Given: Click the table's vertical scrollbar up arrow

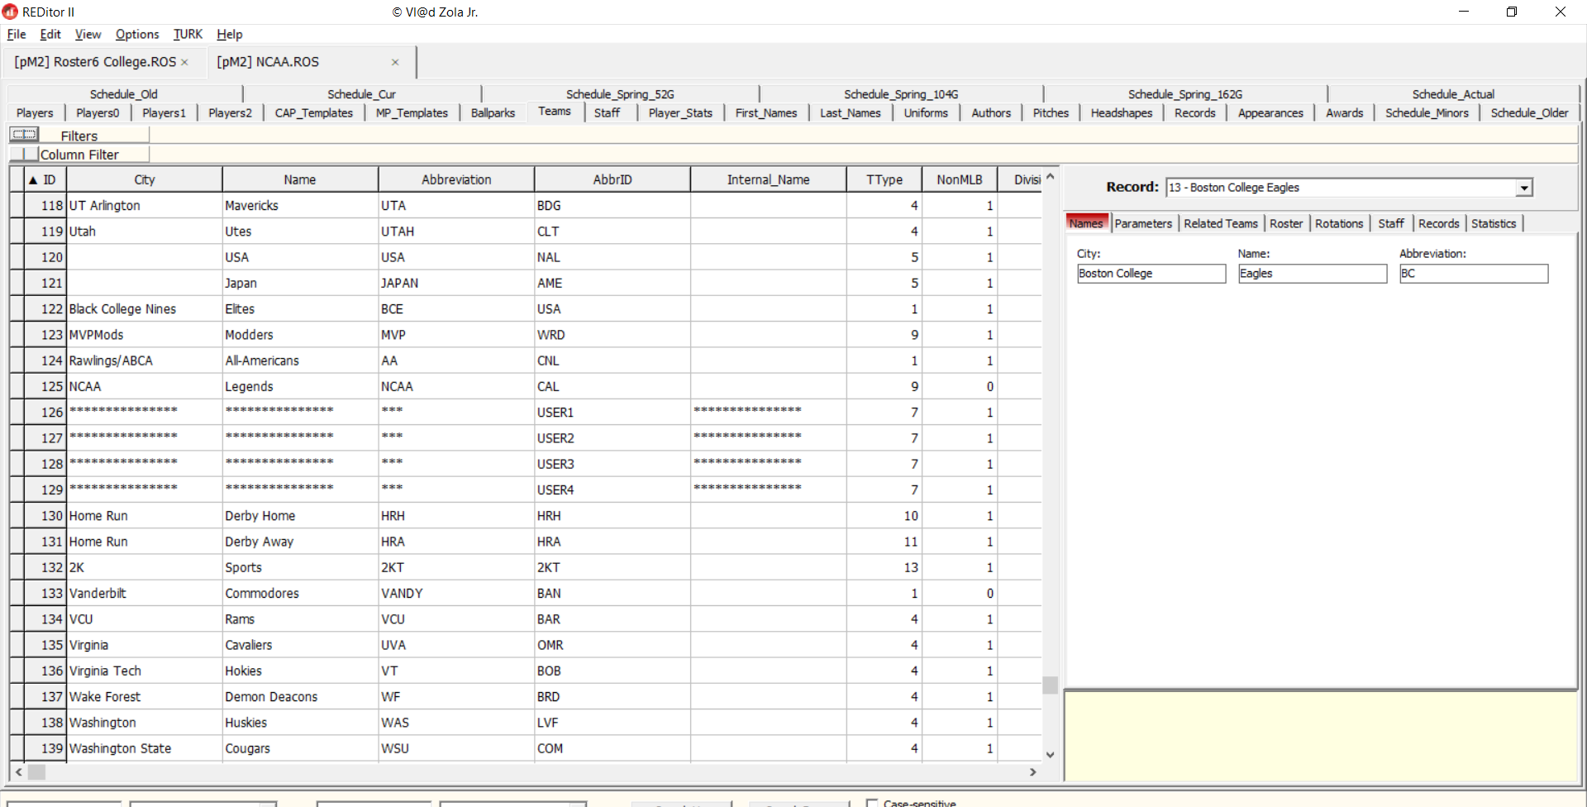Looking at the screenshot, I should 1050,176.
